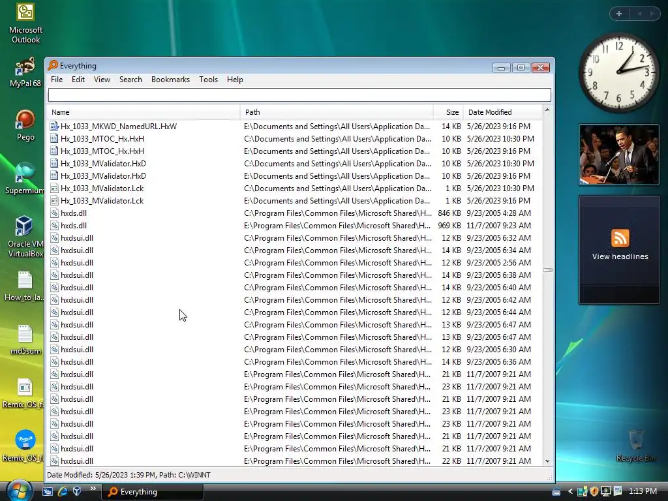Click the results list scrollbar thumb
Screen dimensions: 668x501
coord(547,270)
